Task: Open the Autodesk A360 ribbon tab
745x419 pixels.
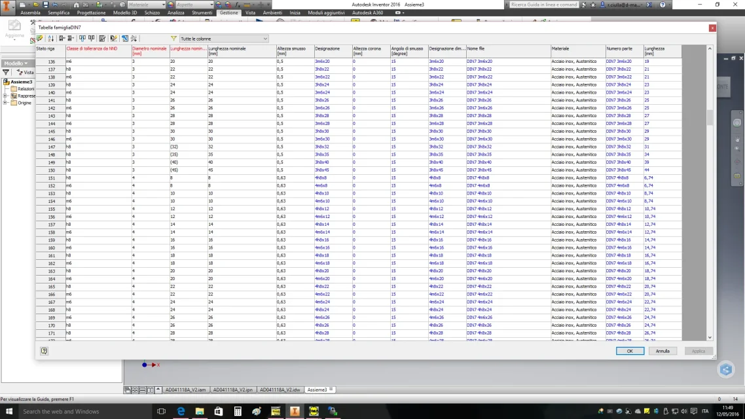Action: (x=367, y=13)
